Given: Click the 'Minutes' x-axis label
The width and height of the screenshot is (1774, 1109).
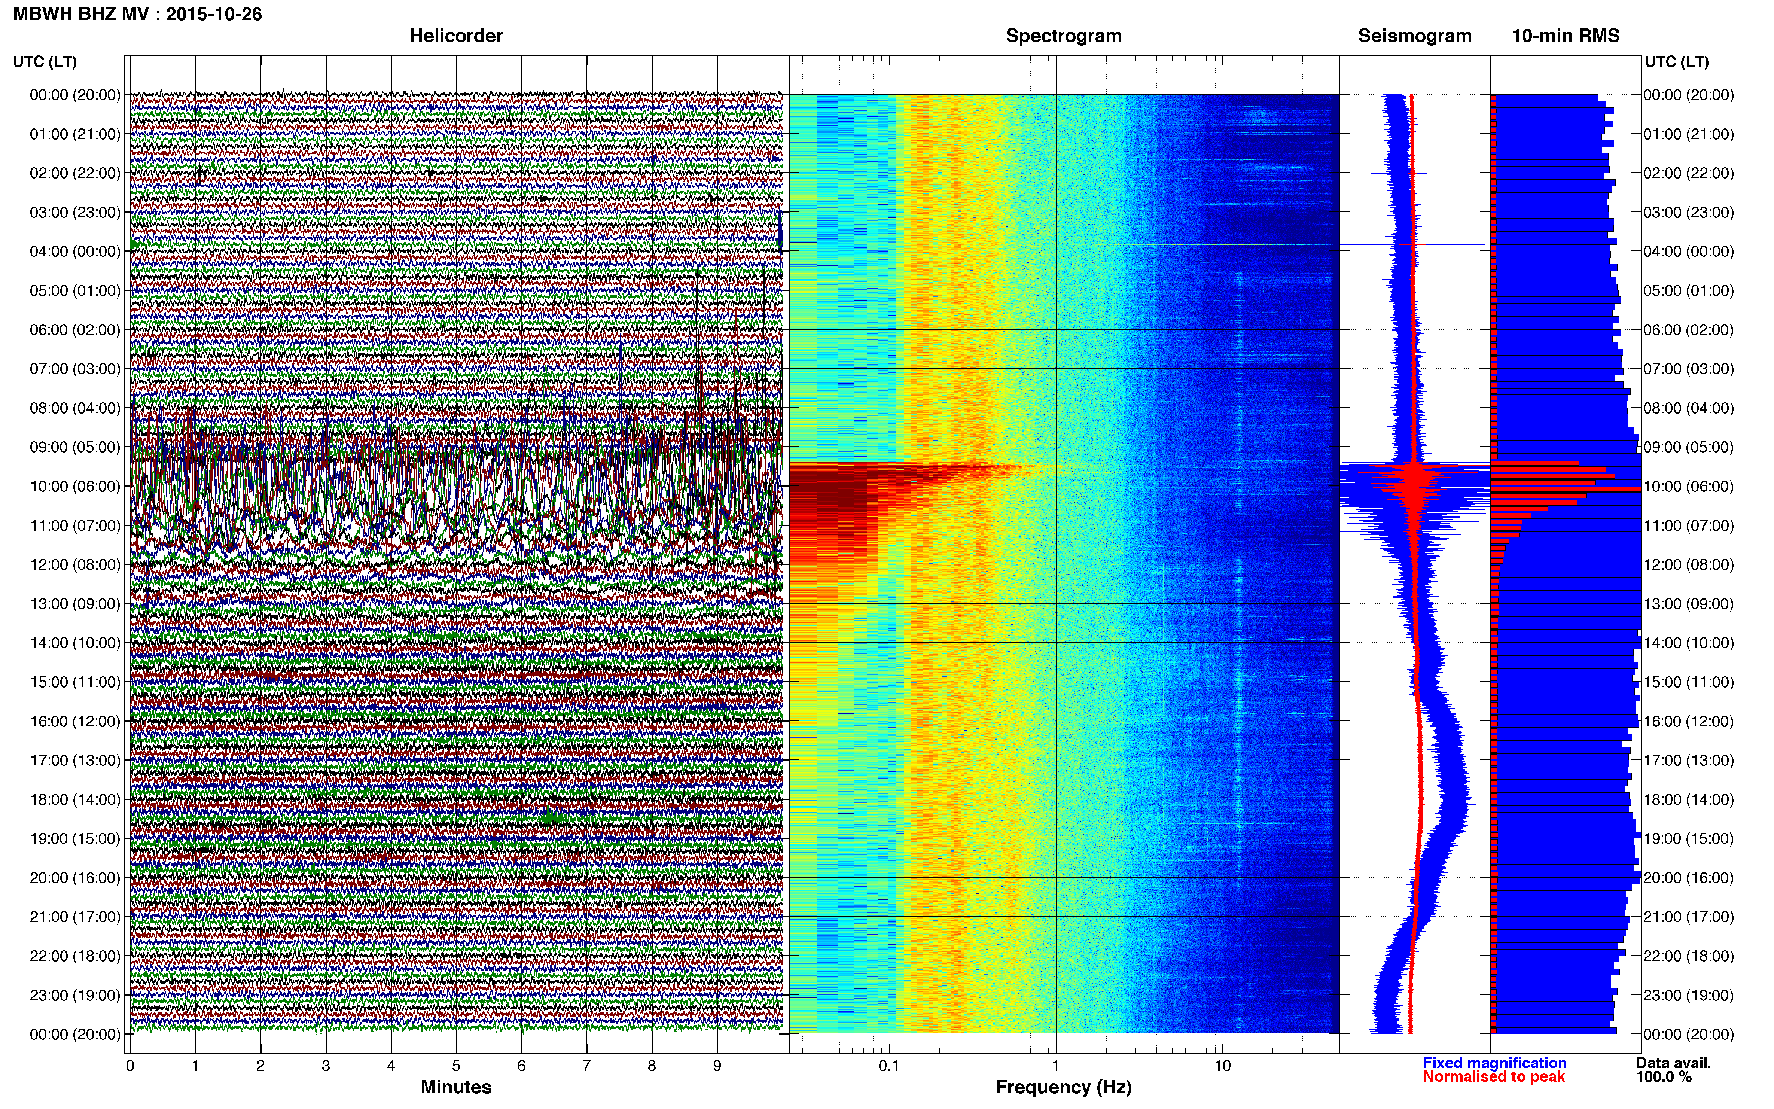Looking at the screenshot, I should tap(456, 1087).
